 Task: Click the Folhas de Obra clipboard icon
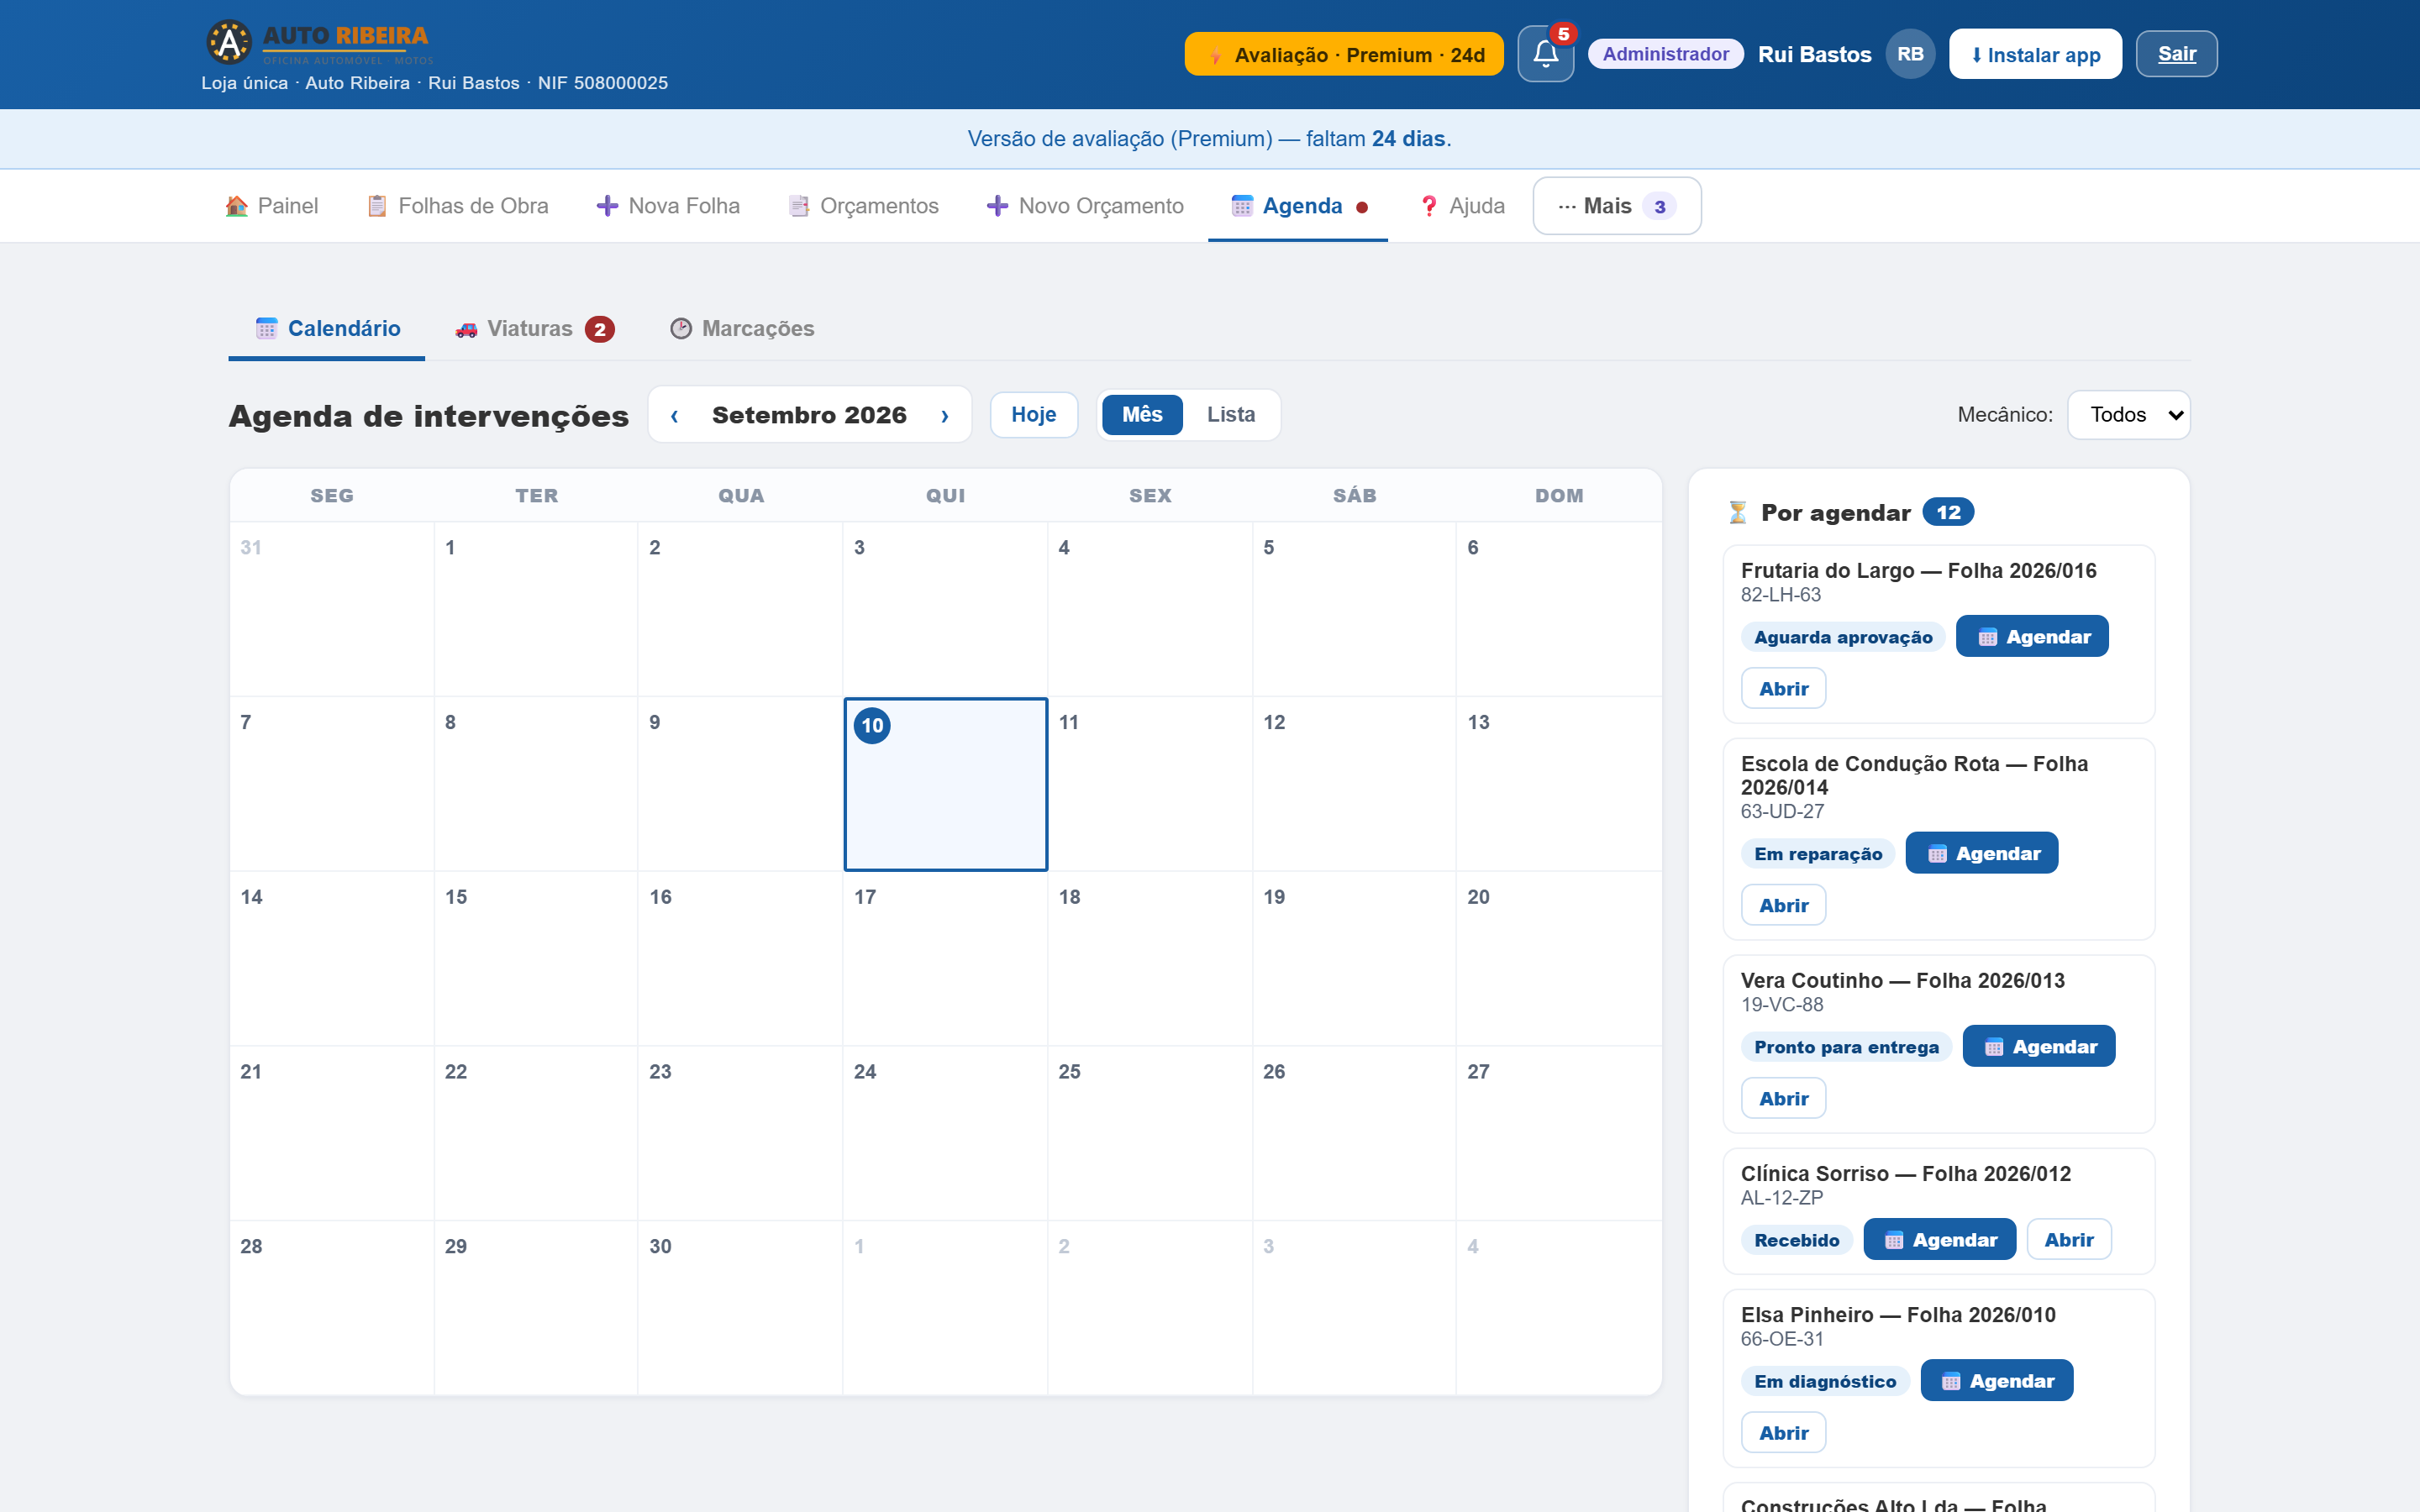coord(377,206)
